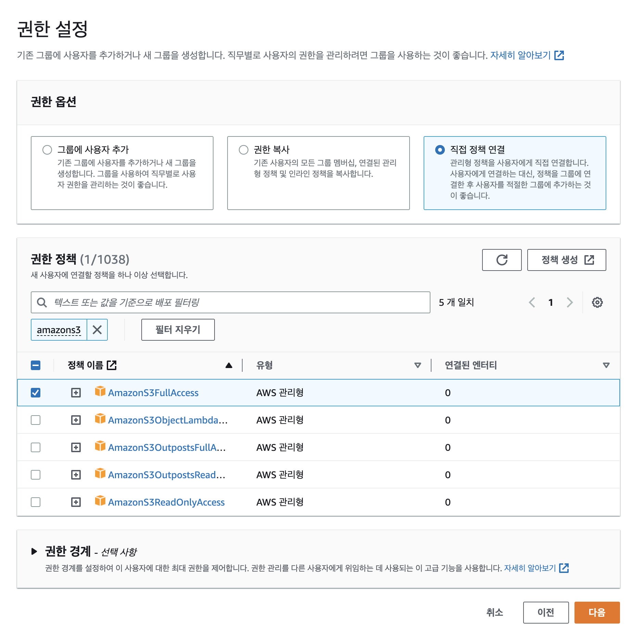Click external link icon next to 정책 이름
This screenshot has height=641, width=633.
112,365
